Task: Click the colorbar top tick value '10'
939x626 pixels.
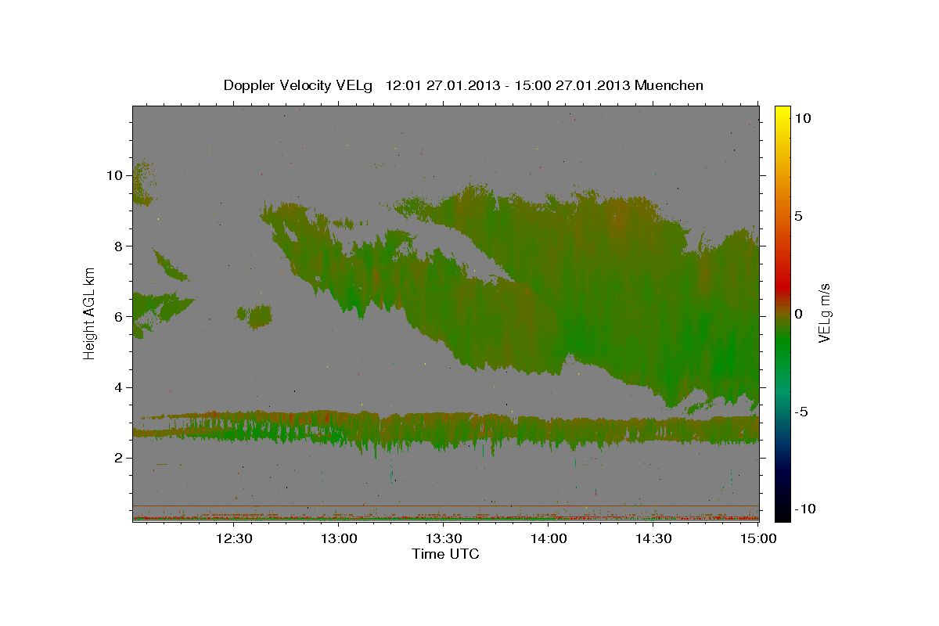Action: tap(801, 118)
